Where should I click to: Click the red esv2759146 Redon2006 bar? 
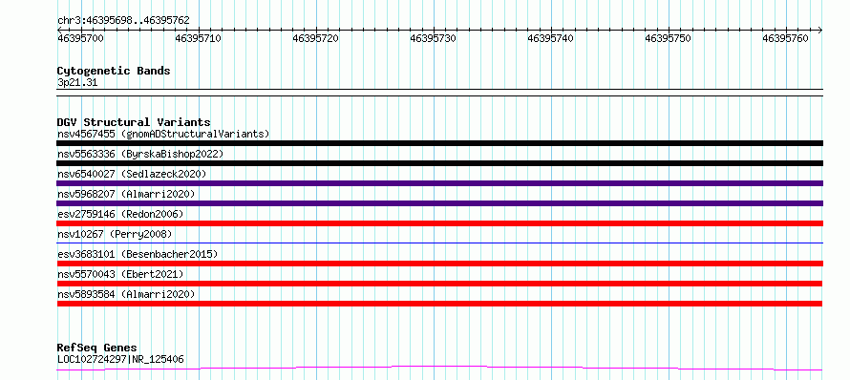pos(439,223)
